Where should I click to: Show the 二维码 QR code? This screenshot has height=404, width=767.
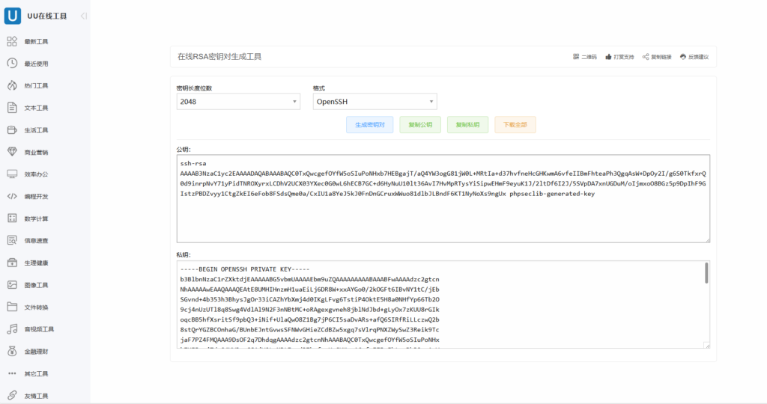(x=585, y=57)
